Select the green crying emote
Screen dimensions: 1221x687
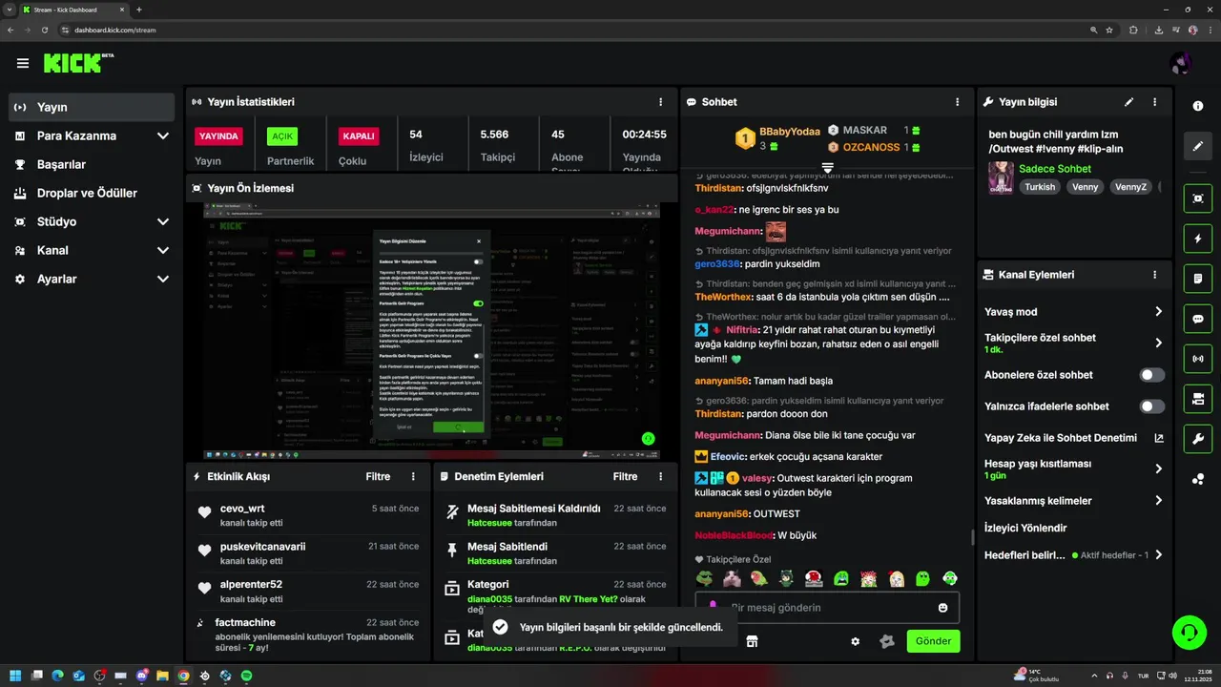tap(841, 578)
